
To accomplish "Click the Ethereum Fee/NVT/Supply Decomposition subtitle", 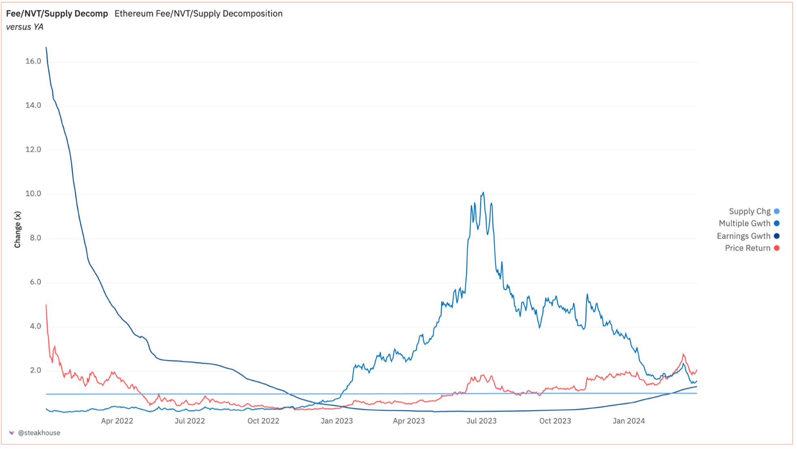I will coord(199,13).
